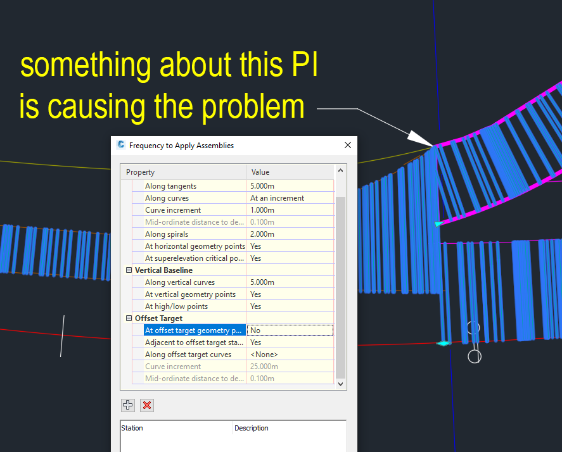Viewport: 562px width, 452px height.
Task: Collapse the Offset Target group
Action: pyautogui.click(x=129, y=318)
